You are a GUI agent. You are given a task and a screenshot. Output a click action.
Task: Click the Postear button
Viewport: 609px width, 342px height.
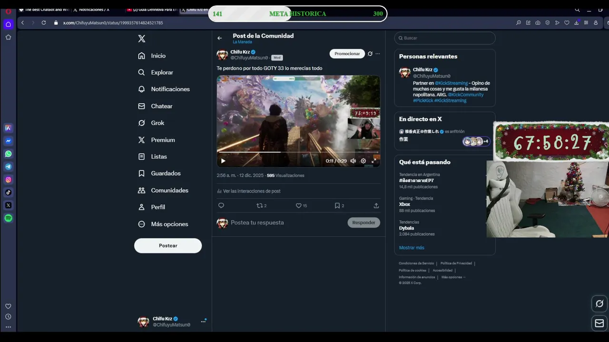click(168, 246)
